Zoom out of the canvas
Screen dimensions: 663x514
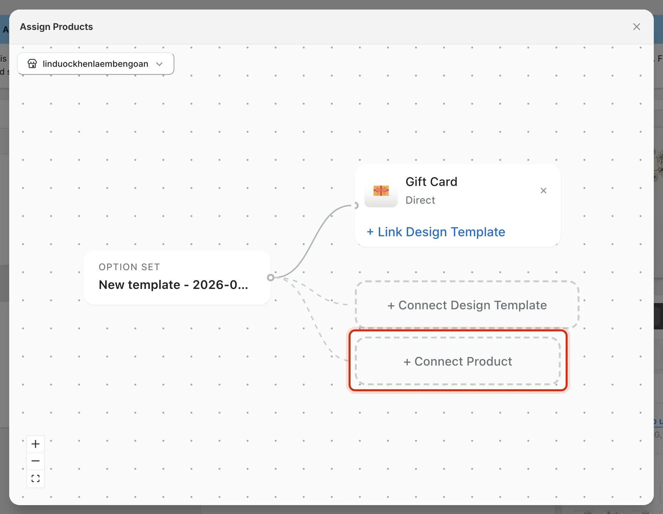(x=36, y=461)
